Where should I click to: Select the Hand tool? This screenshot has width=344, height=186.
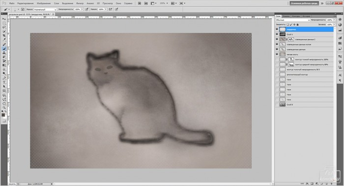click(4, 104)
